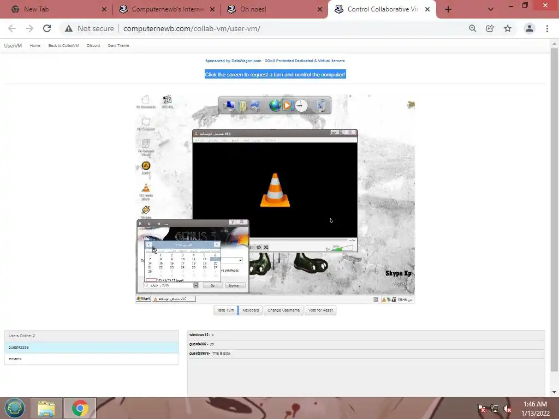The width and height of the screenshot is (559, 419).
Task: Open the My Computer desktop icon in VM
Action: (x=146, y=124)
